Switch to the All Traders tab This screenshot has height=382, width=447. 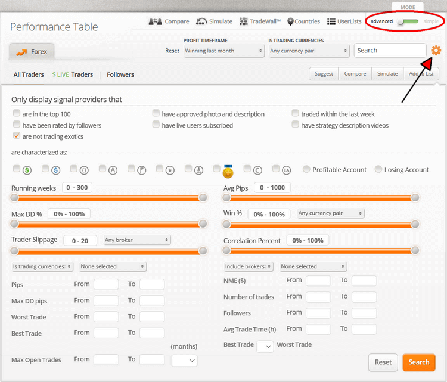point(29,74)
